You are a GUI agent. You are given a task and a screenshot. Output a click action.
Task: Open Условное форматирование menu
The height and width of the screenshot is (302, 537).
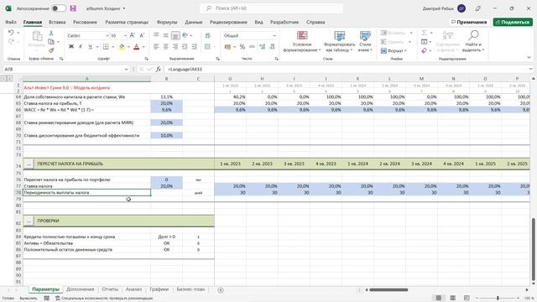pyautogui.click(x=302, y=41)
